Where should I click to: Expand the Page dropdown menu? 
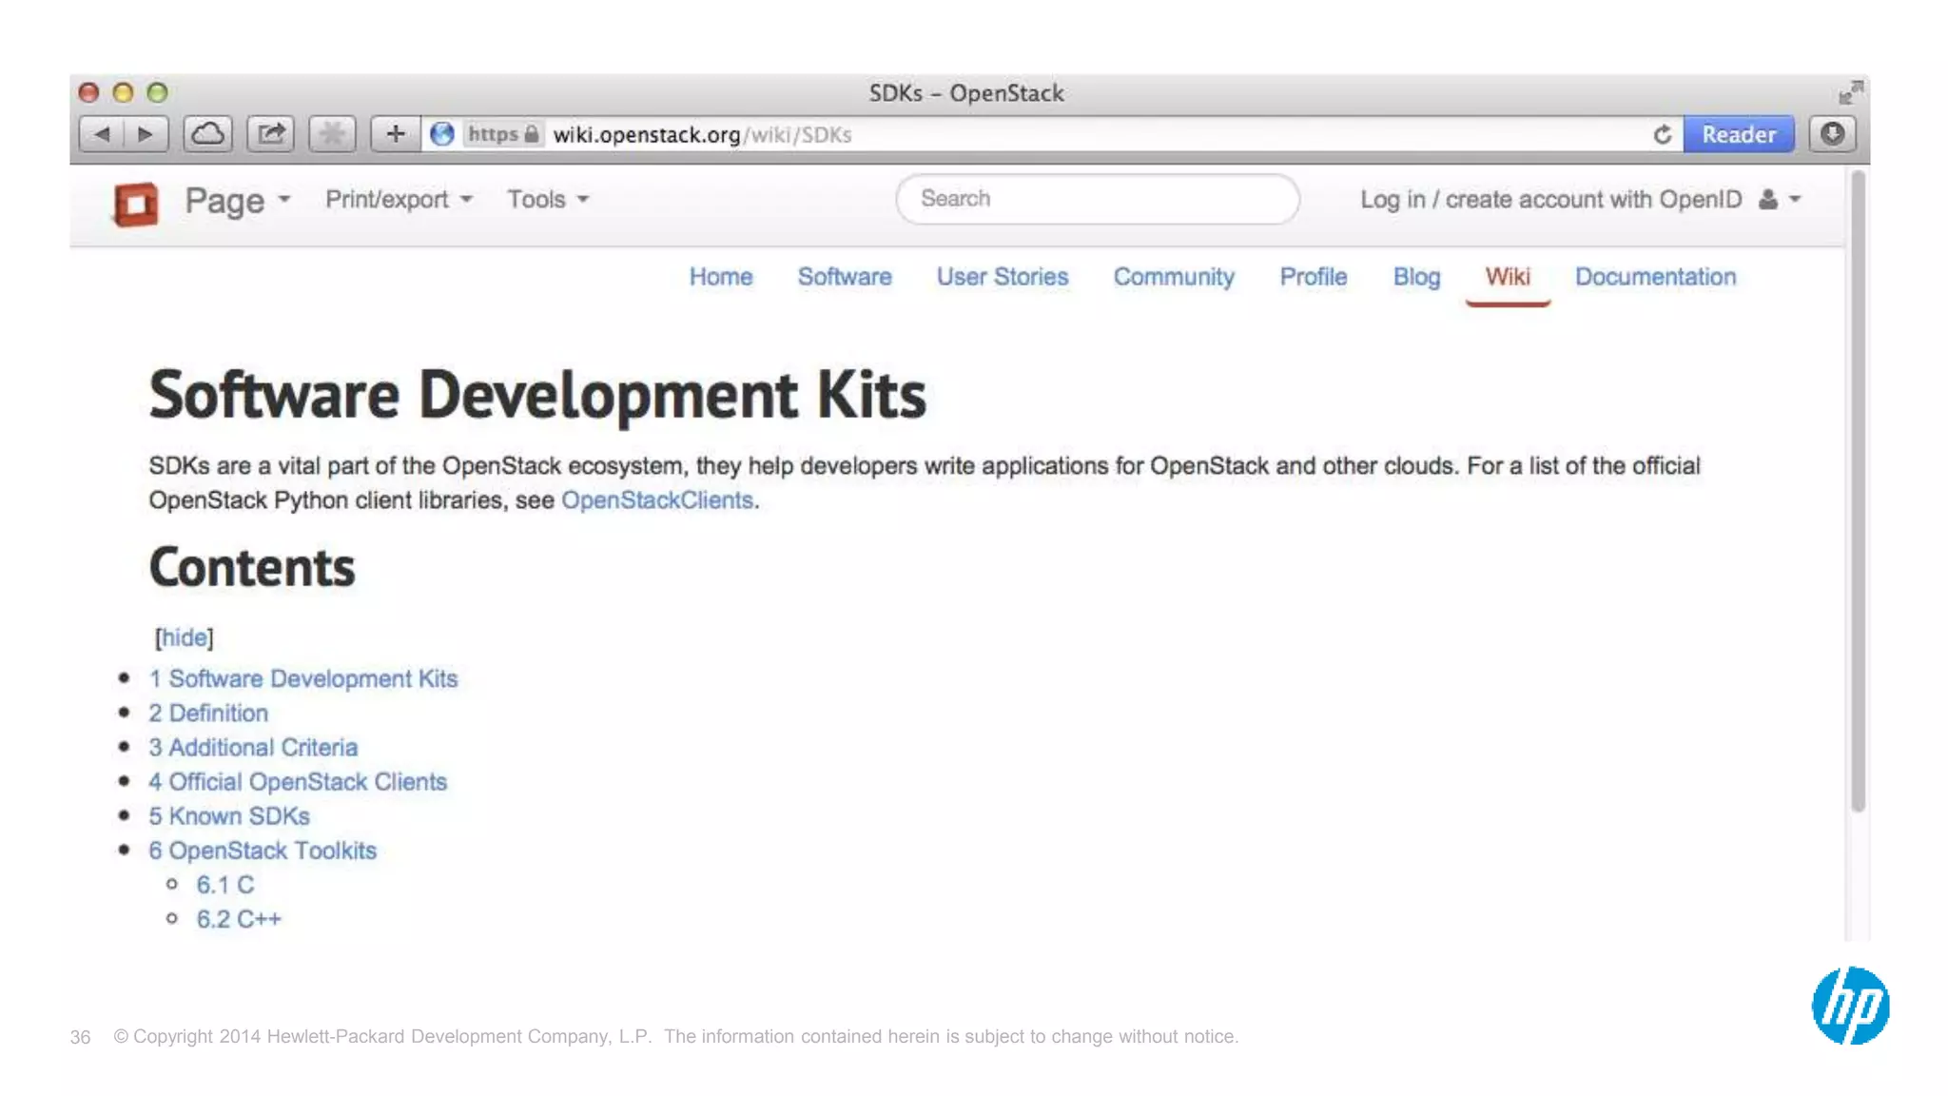coord(237,201)
